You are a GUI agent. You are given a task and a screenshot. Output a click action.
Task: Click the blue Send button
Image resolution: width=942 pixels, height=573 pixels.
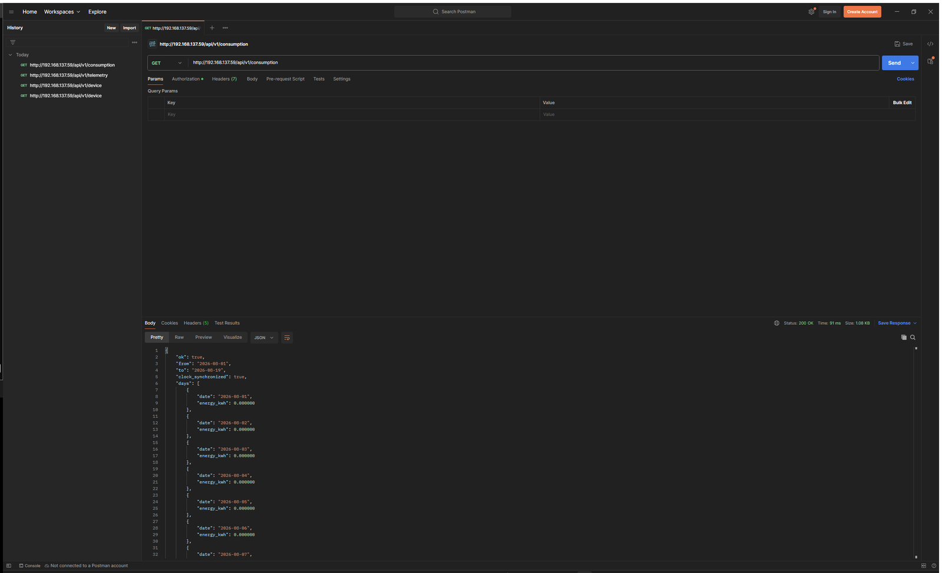[894, 63]
